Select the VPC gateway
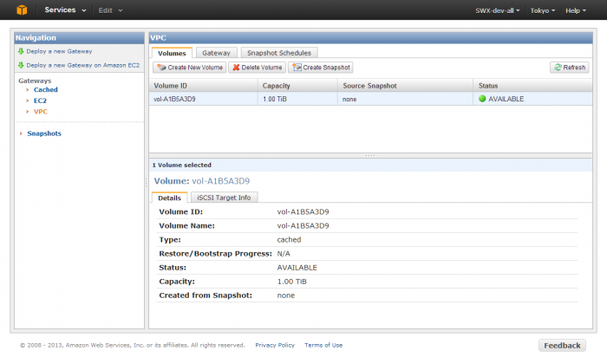This screenshot has width=607, height=357. point(40,112)
